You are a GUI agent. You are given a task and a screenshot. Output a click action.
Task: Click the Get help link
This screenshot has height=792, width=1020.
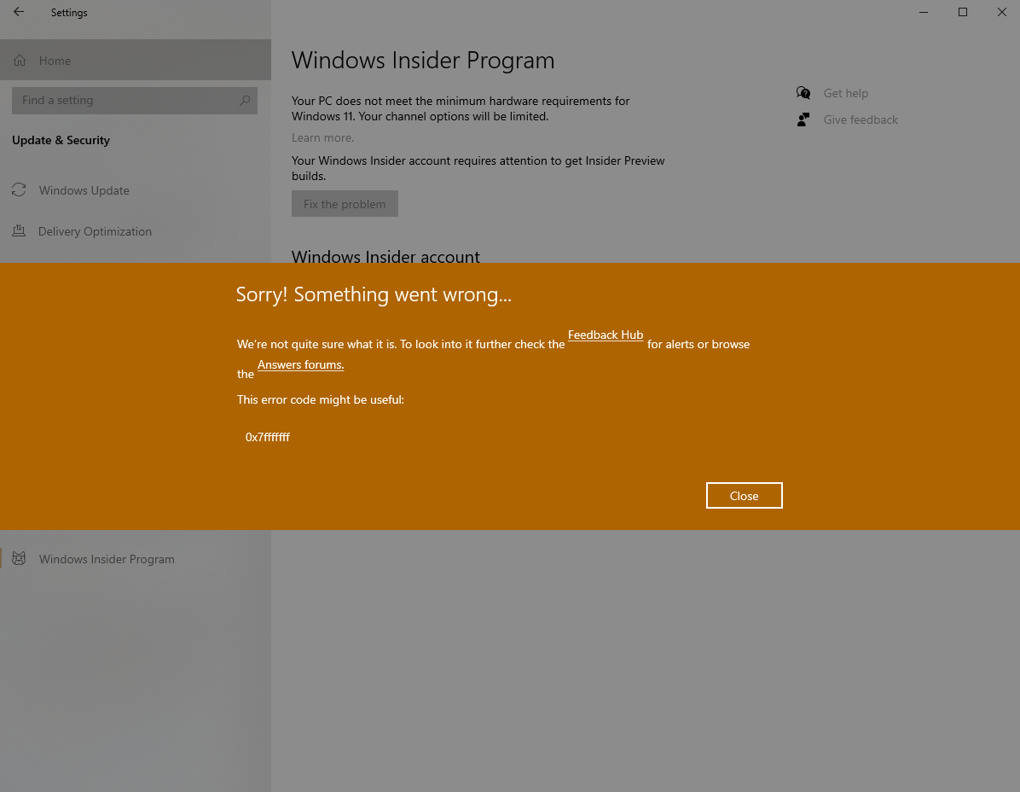(846, 93)
